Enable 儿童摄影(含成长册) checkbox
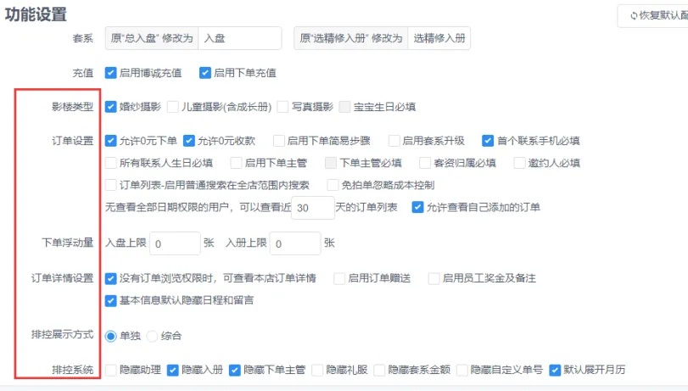The height and width of the screenshot is (391, 688). click(x=173, y=107)
